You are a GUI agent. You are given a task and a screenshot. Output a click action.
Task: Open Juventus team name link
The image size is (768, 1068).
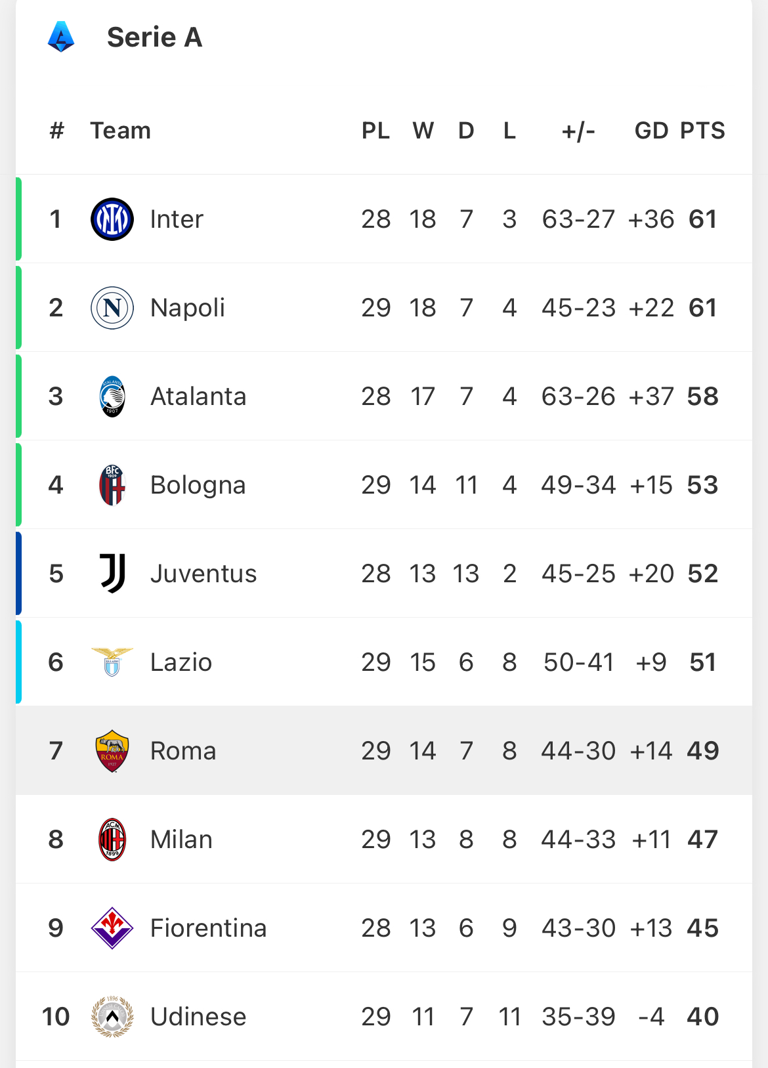tap(203, 574)
